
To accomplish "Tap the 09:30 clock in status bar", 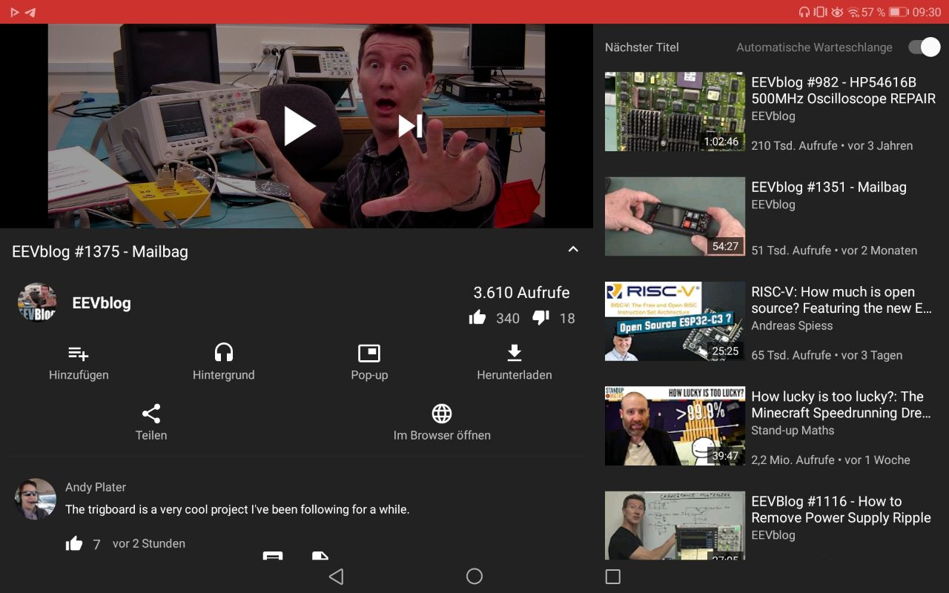I will coord(927,12).
